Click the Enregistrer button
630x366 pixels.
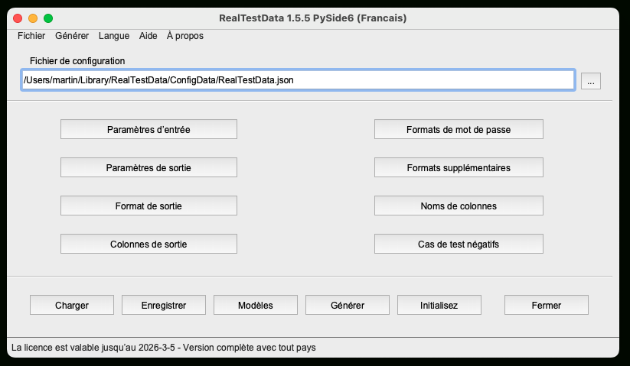coord(164,305)
